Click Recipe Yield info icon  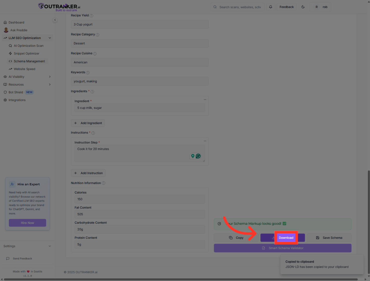pyautogui.click(x=91, y=16)
